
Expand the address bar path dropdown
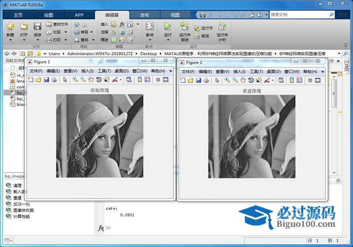click(339, 53)
